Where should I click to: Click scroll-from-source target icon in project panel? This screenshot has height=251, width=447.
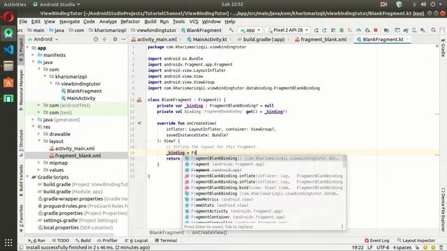tap(96, 39)
